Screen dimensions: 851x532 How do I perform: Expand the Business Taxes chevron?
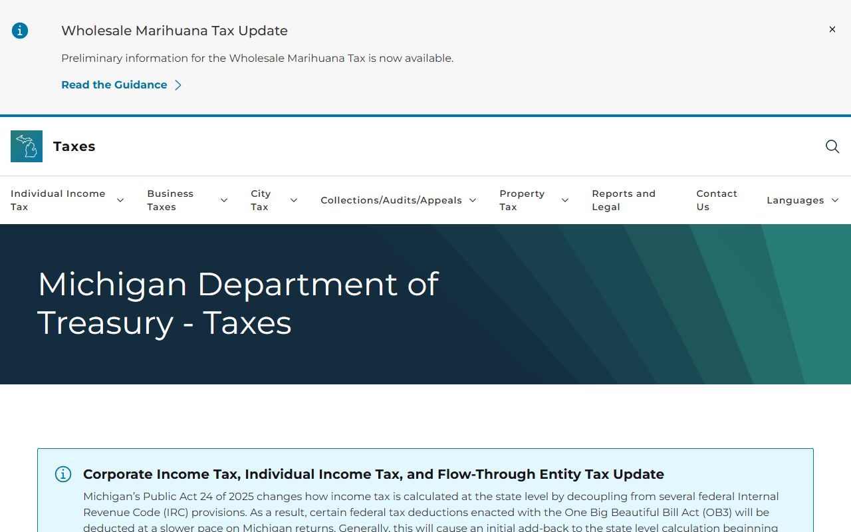pyautogui.click(x=224, y=200)
